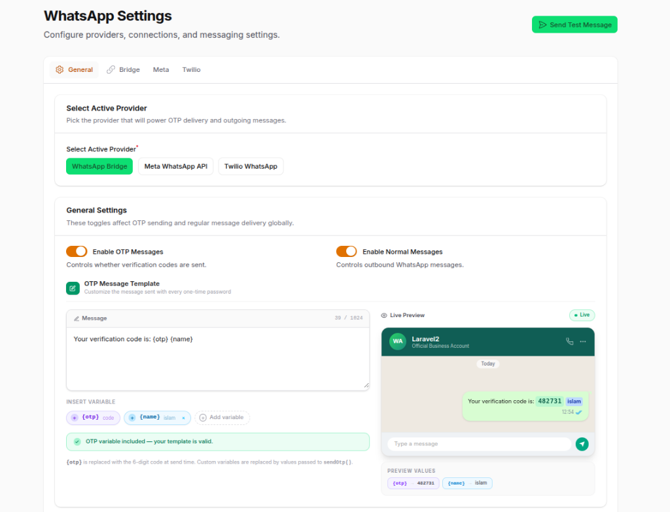Click the INSERT VARIABLE label
Viewport: 670px width, 512px height.
90,402
